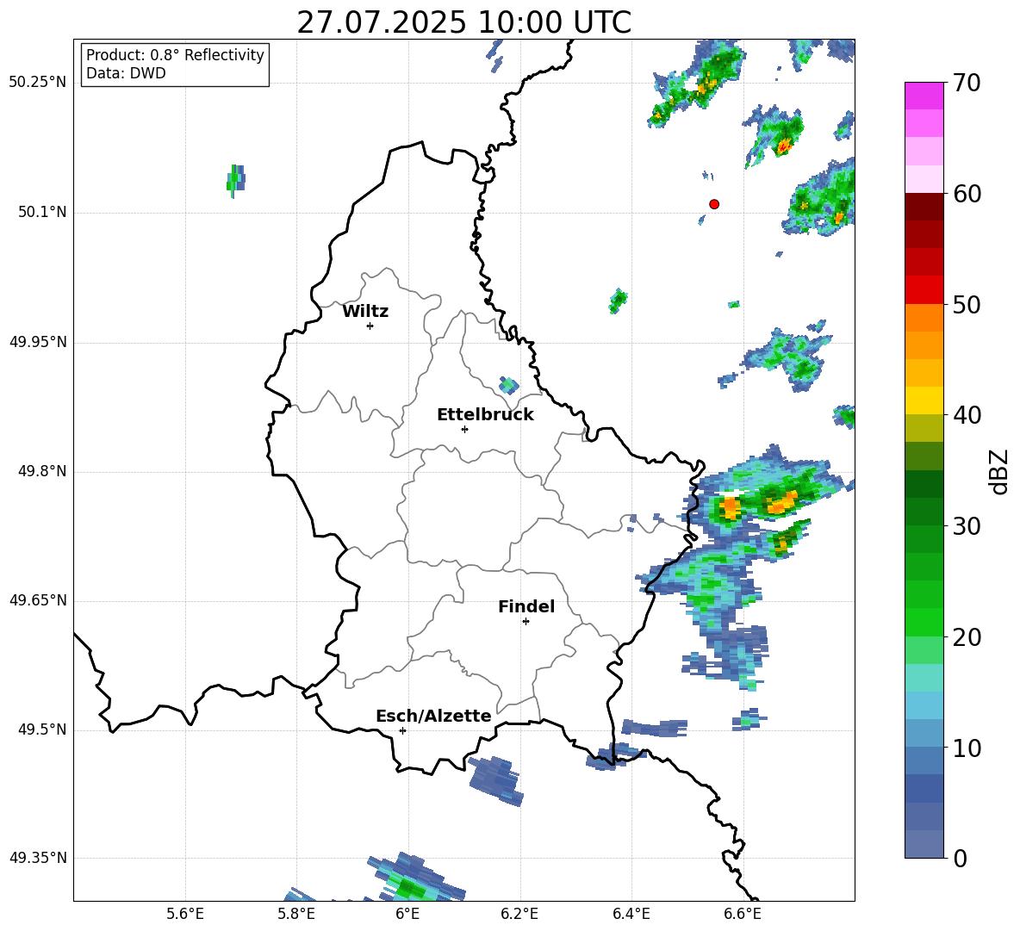Click the red dot radar site marker

point(714,204)
